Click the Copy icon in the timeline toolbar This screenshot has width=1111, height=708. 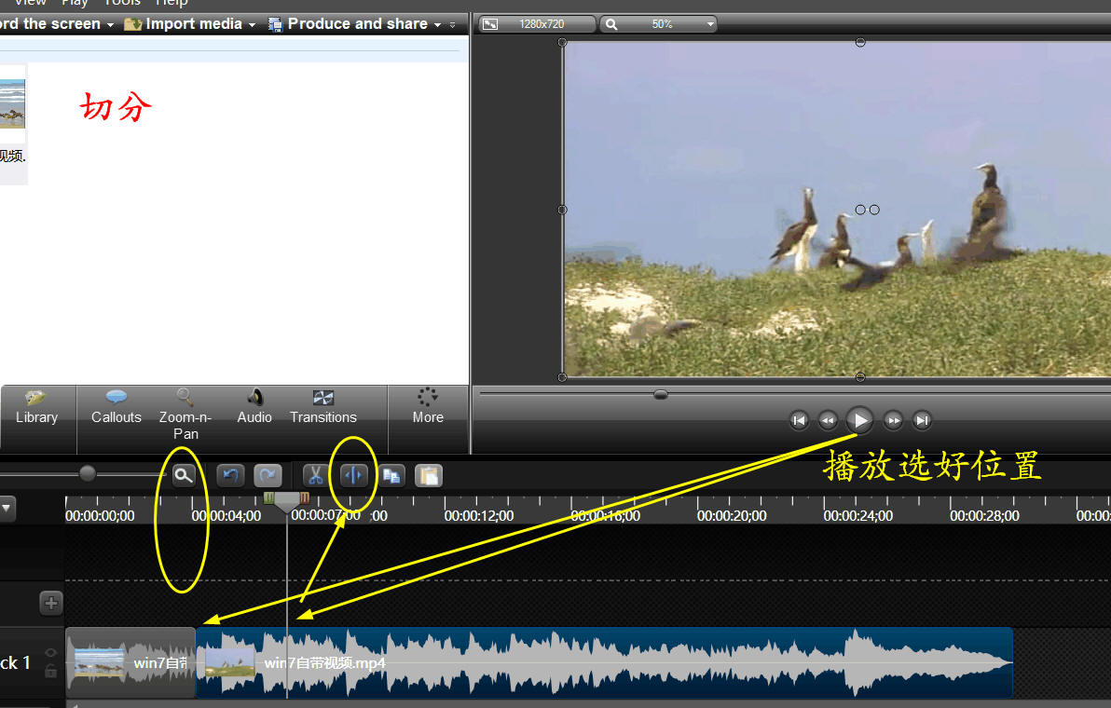click(391, 476)
